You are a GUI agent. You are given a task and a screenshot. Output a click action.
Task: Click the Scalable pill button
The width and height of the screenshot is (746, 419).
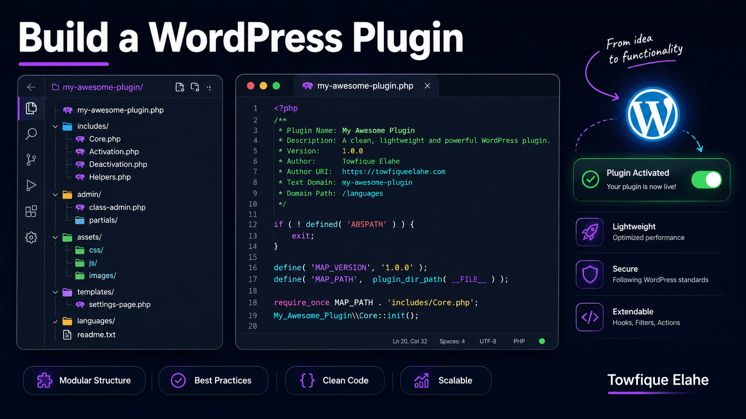point(446,380)
